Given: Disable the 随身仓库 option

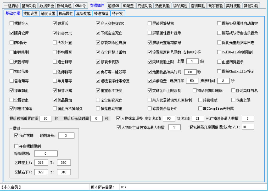Looking at the screenshot, I should click(x=11, y=32).
